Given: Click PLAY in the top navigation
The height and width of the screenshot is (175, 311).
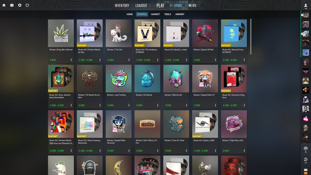Looking at the screenshot, I should pos(160,5).
